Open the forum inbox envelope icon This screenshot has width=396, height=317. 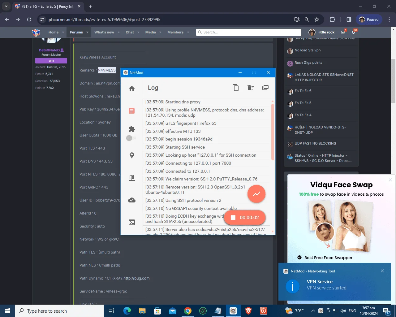point(343,32)
